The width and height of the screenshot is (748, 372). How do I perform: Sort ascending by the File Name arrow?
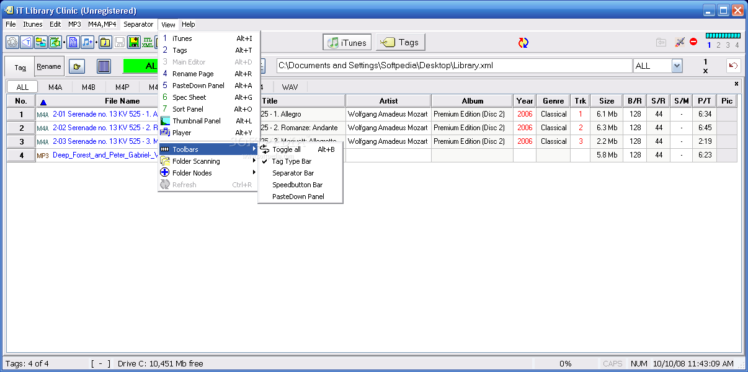(43, 102)
